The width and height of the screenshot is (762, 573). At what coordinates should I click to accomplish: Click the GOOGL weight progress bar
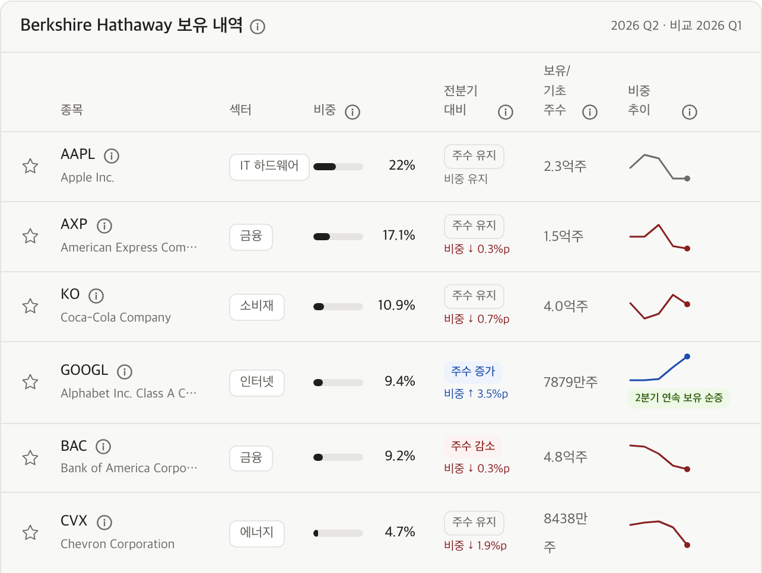(x=338, y=383)
